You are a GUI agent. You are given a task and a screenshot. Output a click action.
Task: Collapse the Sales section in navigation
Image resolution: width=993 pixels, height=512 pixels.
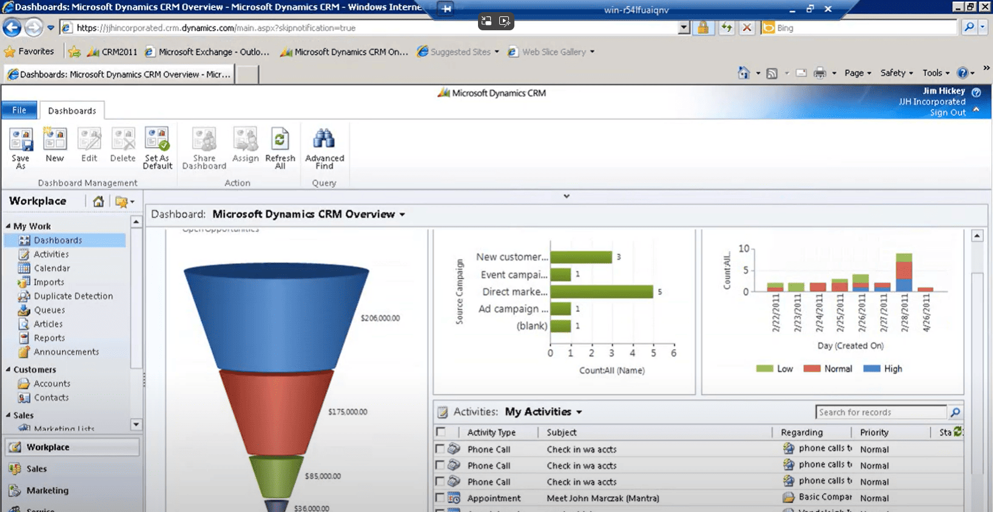(x=8, y=415)
